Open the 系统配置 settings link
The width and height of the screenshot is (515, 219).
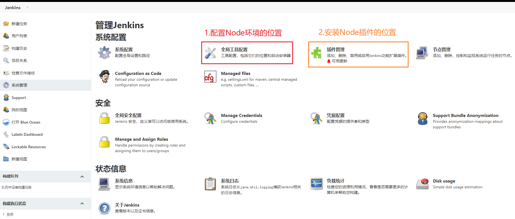[124, 49]
